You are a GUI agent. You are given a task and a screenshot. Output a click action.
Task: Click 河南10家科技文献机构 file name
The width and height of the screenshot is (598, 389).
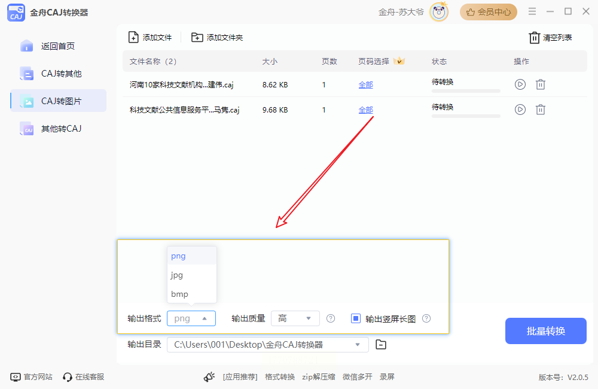click(x=182, y=85)
